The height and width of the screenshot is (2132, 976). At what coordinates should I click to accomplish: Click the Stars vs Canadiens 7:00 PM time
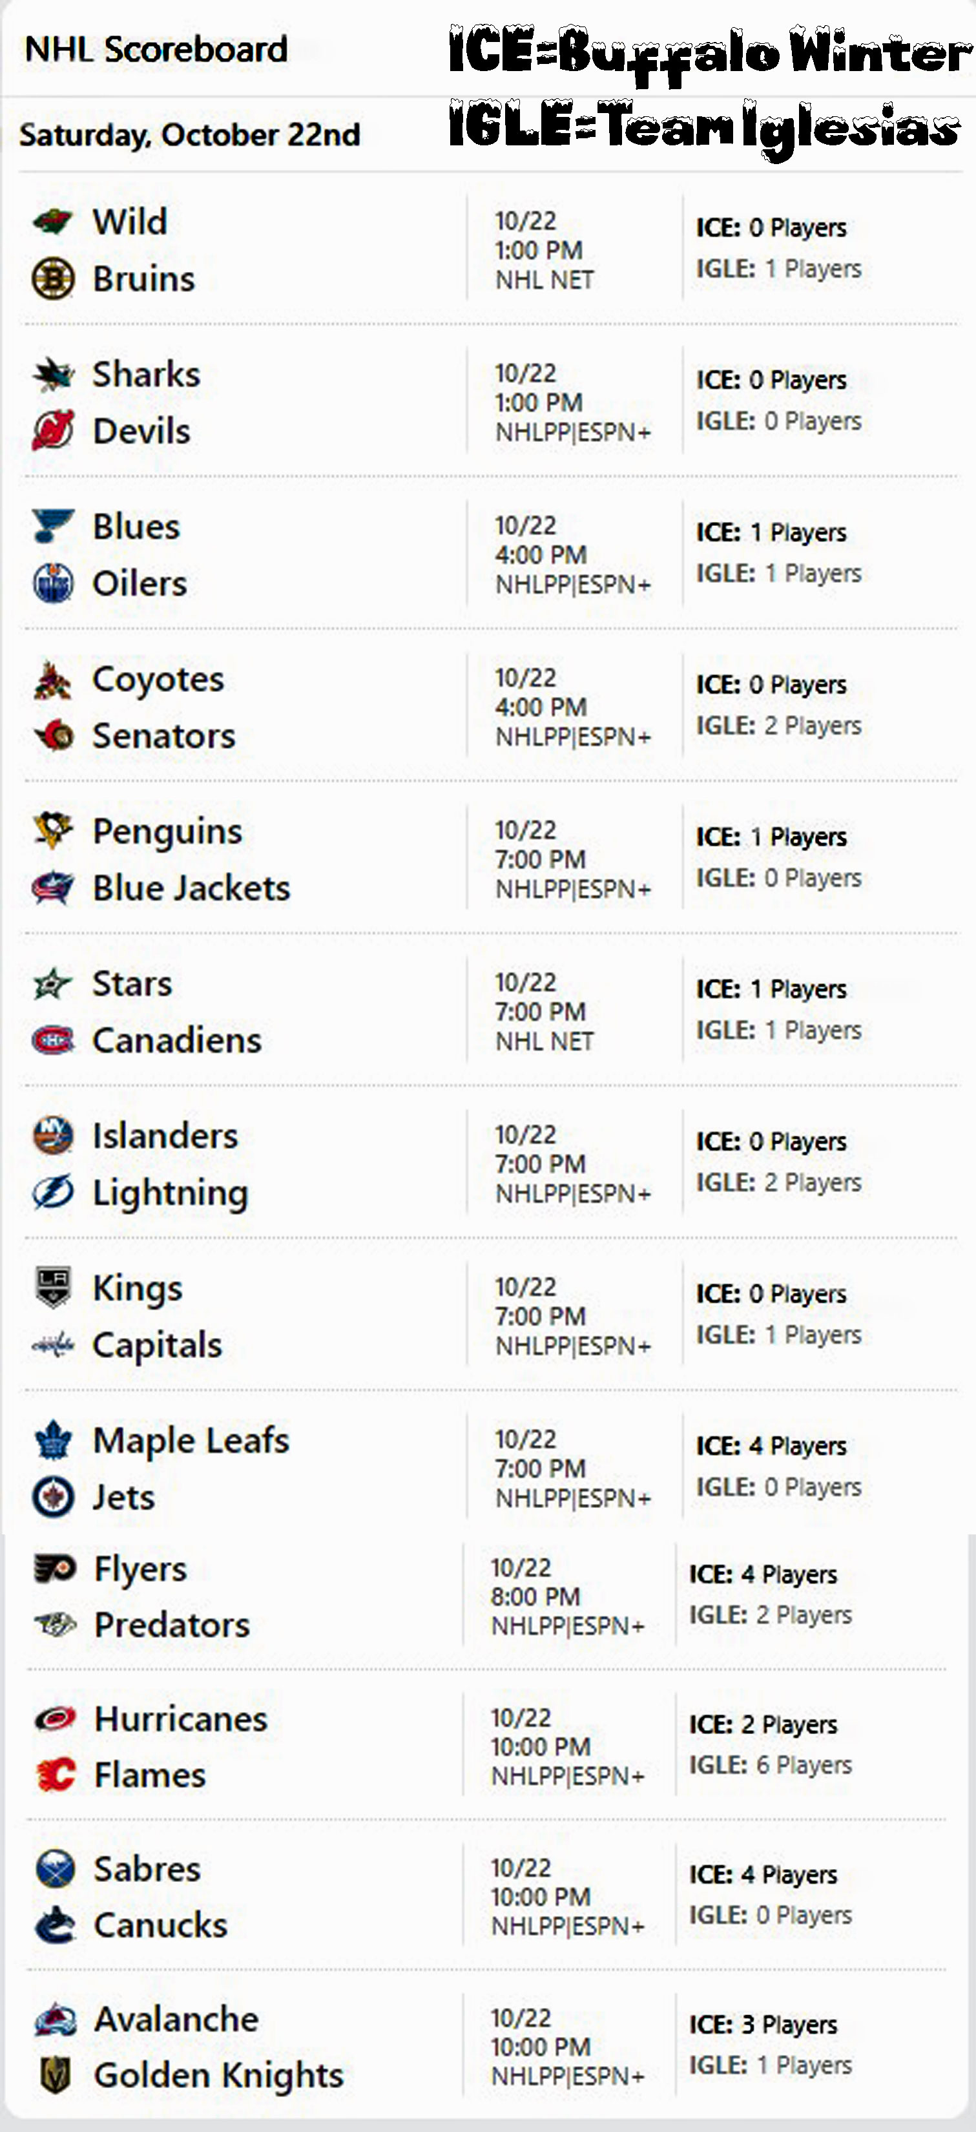(x=540, y=1011)
